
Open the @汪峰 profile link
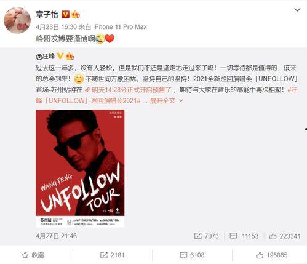pos(46,56)
